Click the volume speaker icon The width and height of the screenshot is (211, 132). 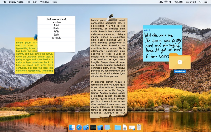(x=170, y=2)
